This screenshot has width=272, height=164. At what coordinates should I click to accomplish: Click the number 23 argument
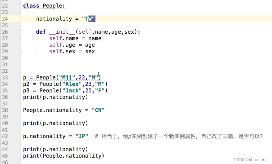(88, 84)
